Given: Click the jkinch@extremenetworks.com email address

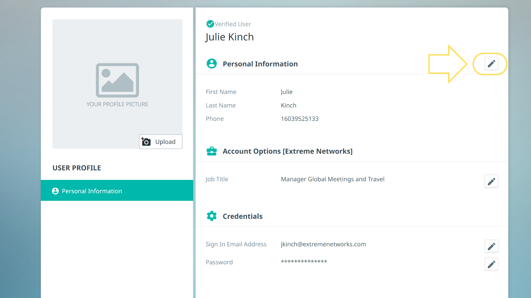Looking at the screenshot, I should (323, 244).
